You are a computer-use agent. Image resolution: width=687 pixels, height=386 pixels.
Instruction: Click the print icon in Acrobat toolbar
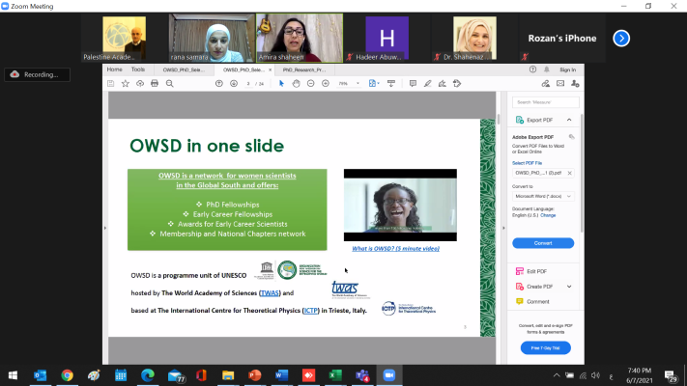coord(156,84)
